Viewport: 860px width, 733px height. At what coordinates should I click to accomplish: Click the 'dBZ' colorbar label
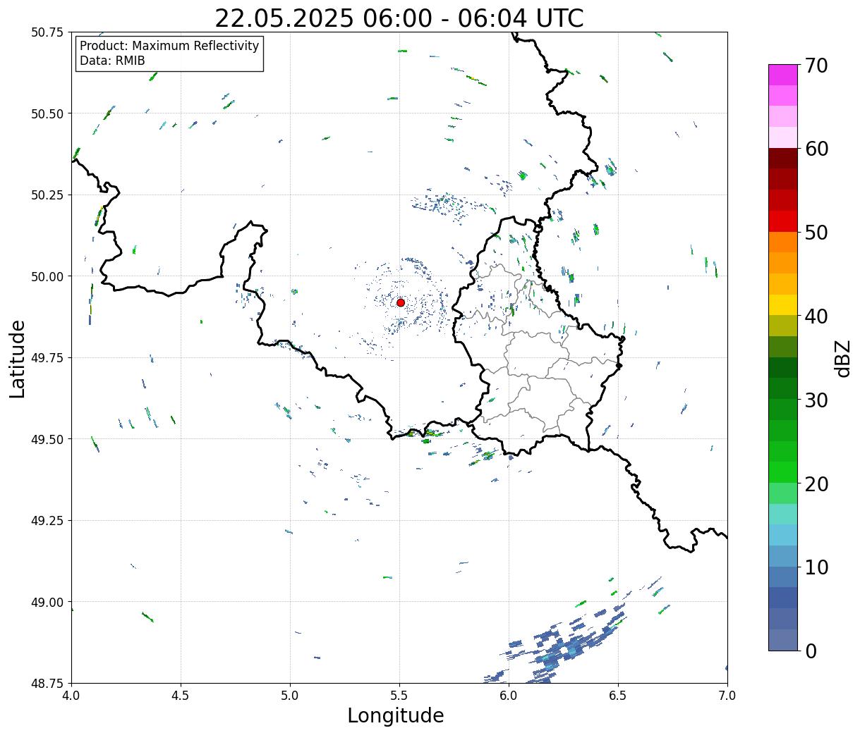842,357
